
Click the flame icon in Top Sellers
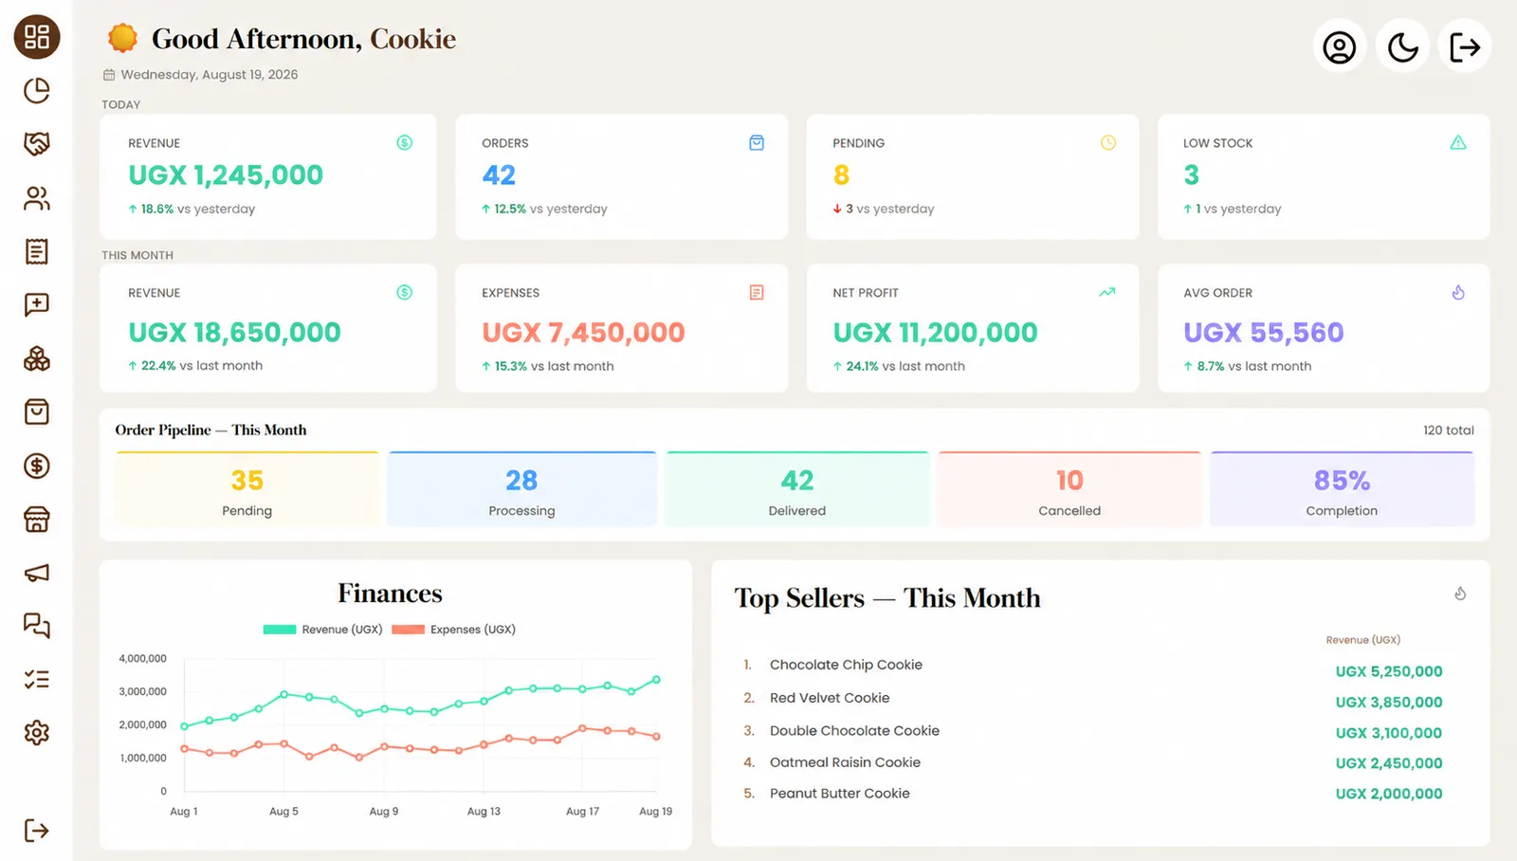[1460, 594]
